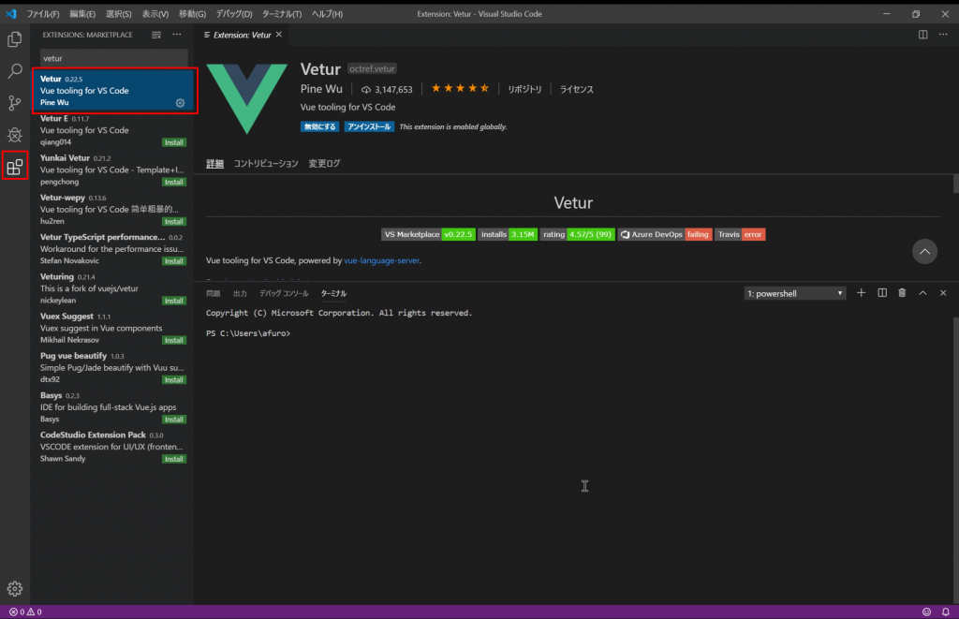This screenshot has width=959, height=619.
Task: Click the Pine Wu publisher name
Action: click(x=321, y=89)
